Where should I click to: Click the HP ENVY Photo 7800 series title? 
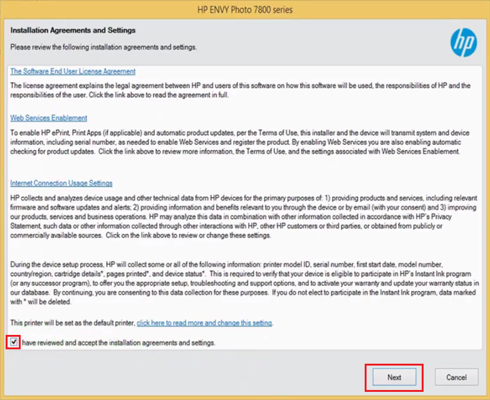pyautogui.click(x=245, y=9)
